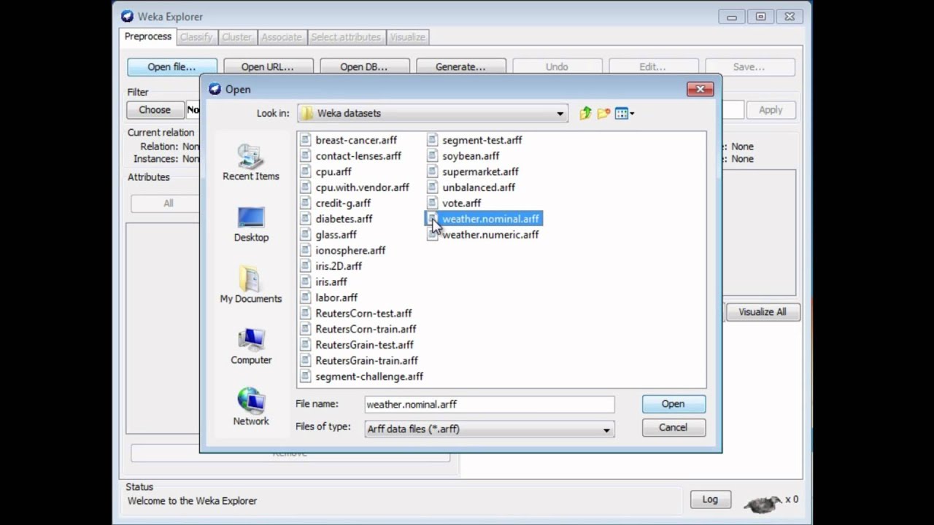Click the Edit... button in Weka Explorer
934x525 pixels.
coord(653,66)
